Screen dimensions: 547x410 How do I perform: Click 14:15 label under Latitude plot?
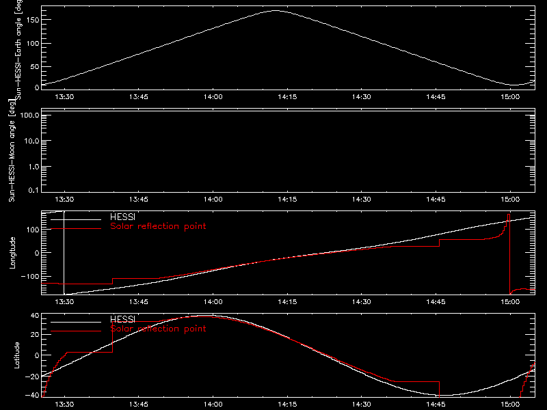(x=287, y=405)
